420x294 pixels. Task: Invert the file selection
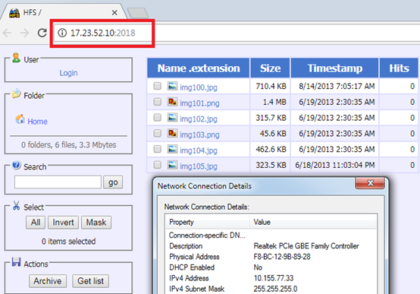click(x=63, y=223)
